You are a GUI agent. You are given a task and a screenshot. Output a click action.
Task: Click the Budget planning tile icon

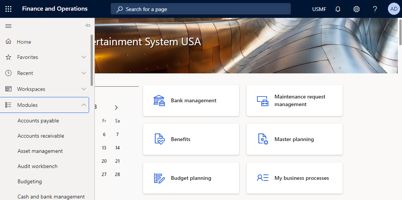tap(159, 178)
